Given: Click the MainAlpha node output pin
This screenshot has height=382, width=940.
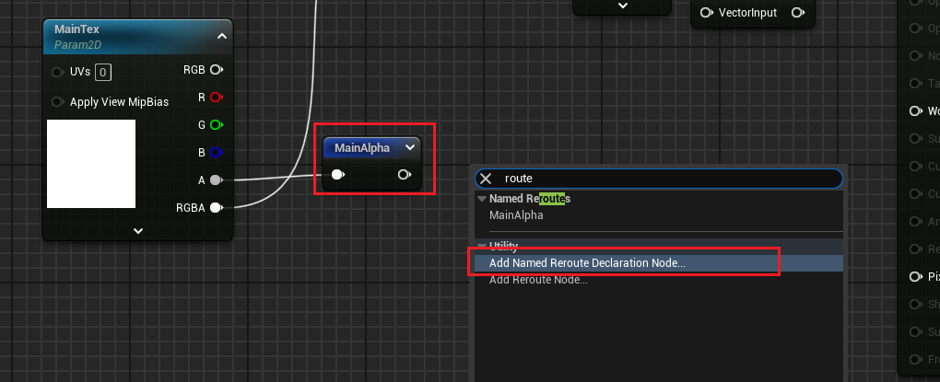Looking at the screenshot, I should tap(404, 175).
